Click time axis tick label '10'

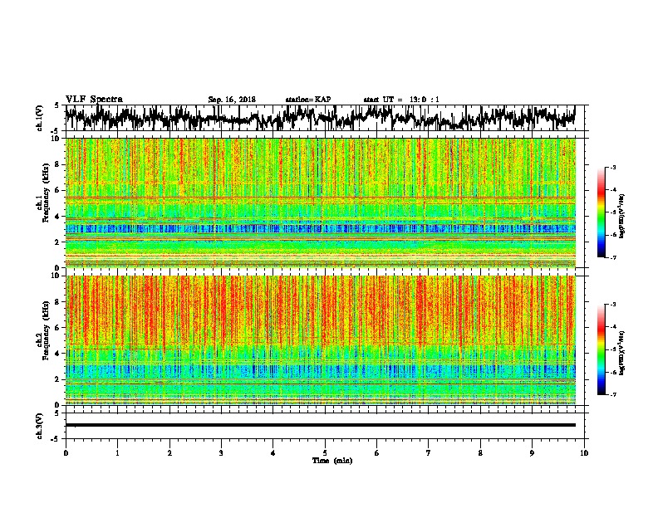pyautogui.click(x=584, y=453)
